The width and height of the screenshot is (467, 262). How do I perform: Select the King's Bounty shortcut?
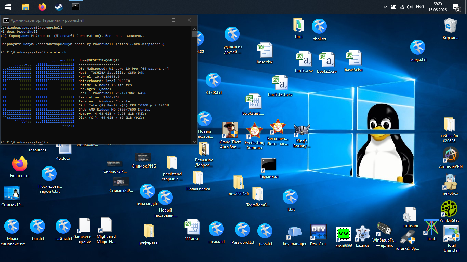302,136
